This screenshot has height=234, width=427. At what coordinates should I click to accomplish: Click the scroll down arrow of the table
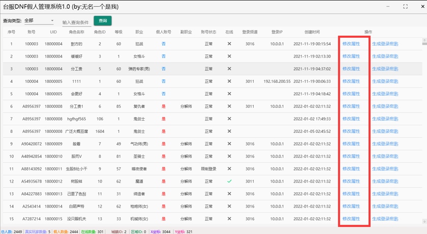tap(424, 222)
